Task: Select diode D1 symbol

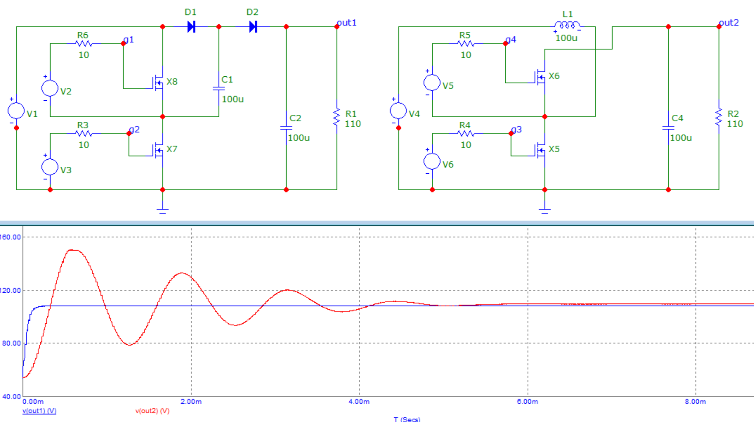Action: click(191, 27)
